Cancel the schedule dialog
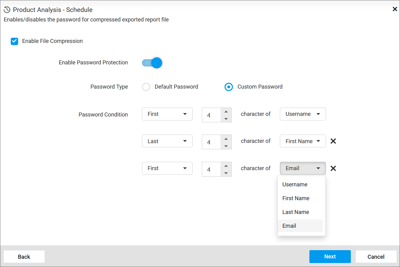The image size is (400, 267). click(x=376, y=257)
